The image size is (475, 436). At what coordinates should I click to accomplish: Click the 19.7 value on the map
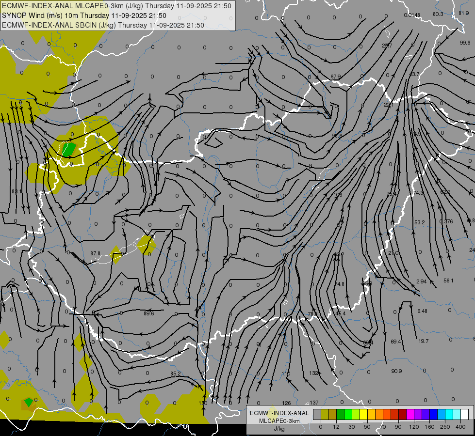point(424,341)
